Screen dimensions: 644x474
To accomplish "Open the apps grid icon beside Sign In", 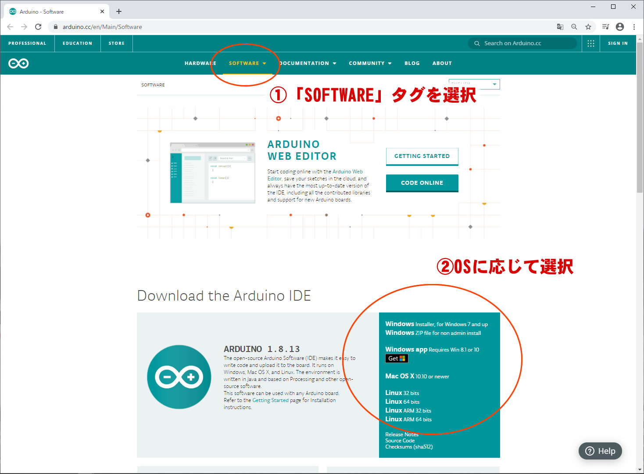I will [x=591, y=43].
